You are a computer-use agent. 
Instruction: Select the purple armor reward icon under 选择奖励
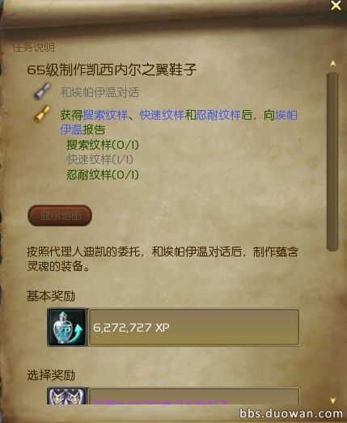point(66,396)
